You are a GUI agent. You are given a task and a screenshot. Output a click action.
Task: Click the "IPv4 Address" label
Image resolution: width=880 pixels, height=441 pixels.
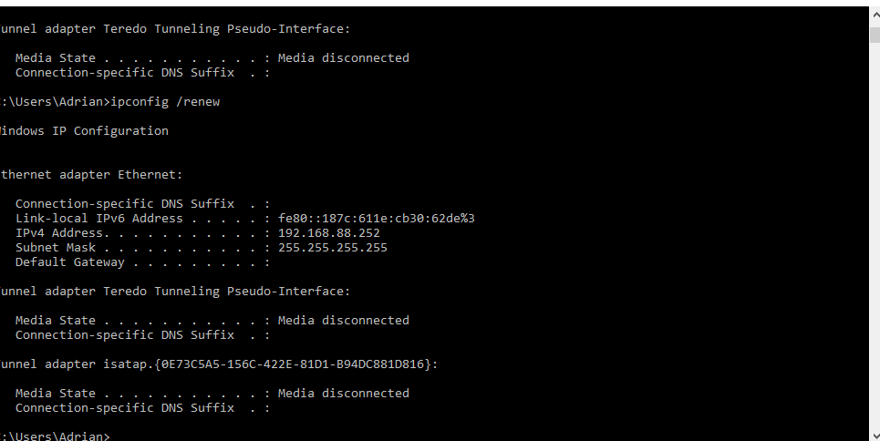click(x=59, y=233)
